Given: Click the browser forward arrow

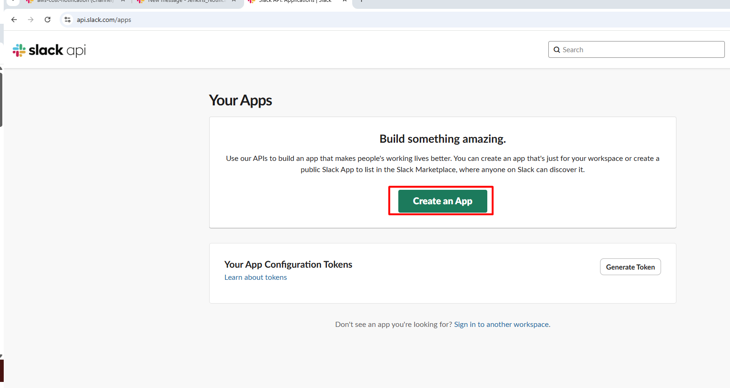Looking at the screenshot, I should point(31,20).
